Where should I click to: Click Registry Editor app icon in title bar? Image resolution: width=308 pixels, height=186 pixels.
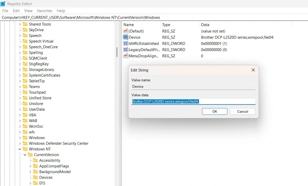[3, 4]
